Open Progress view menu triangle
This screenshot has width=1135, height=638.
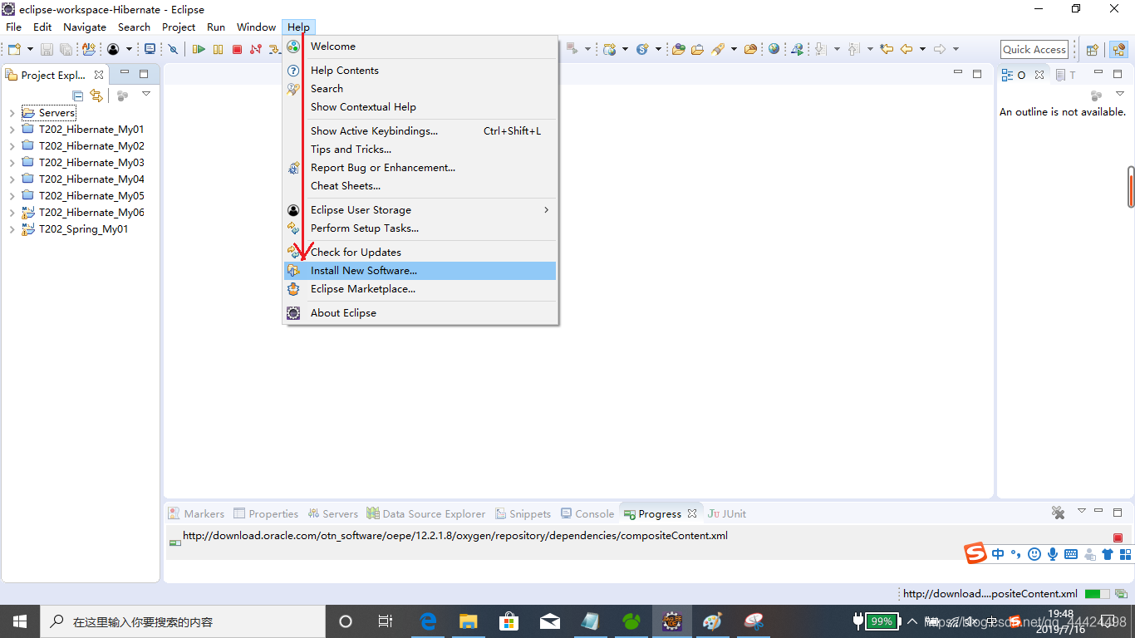(1081, 511)
